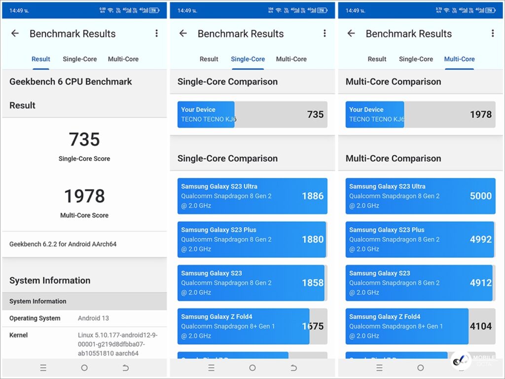Tap 'Single-Core Score' label
This screenshot has width=505, height=379.
pyautogui.click(x=84, y=159)
